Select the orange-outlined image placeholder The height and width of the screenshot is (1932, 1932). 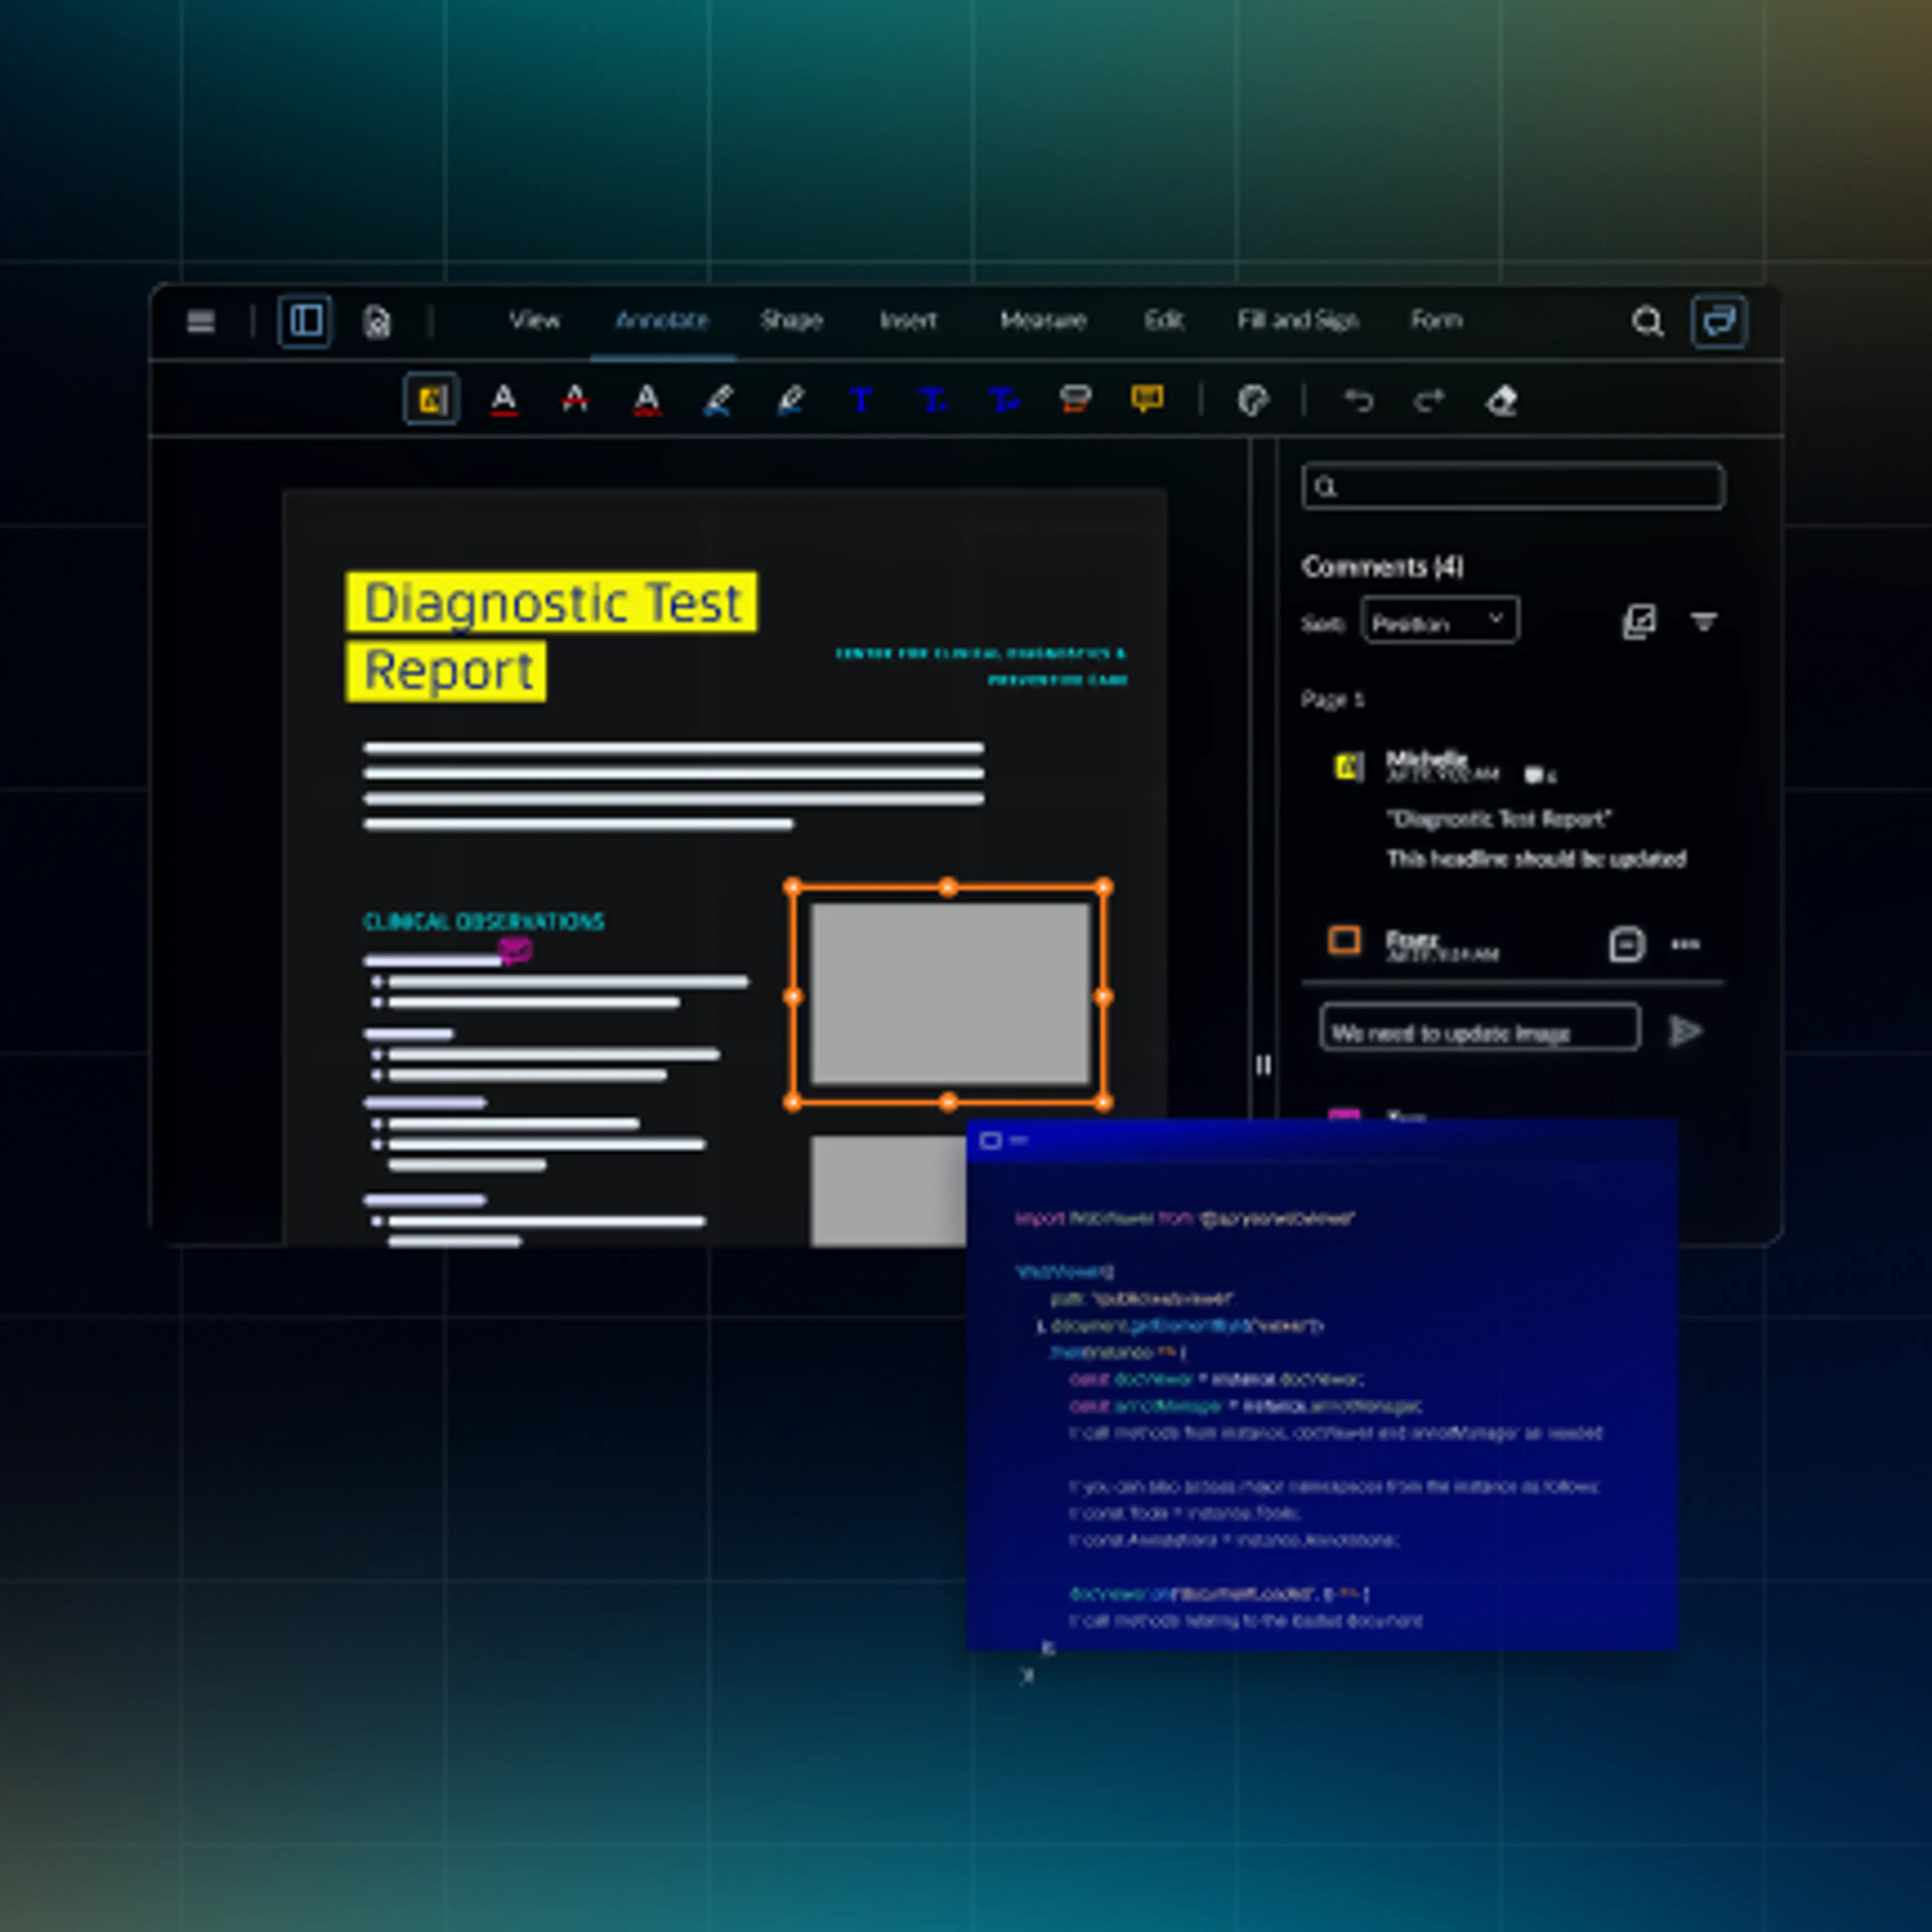tap(949, 995)
